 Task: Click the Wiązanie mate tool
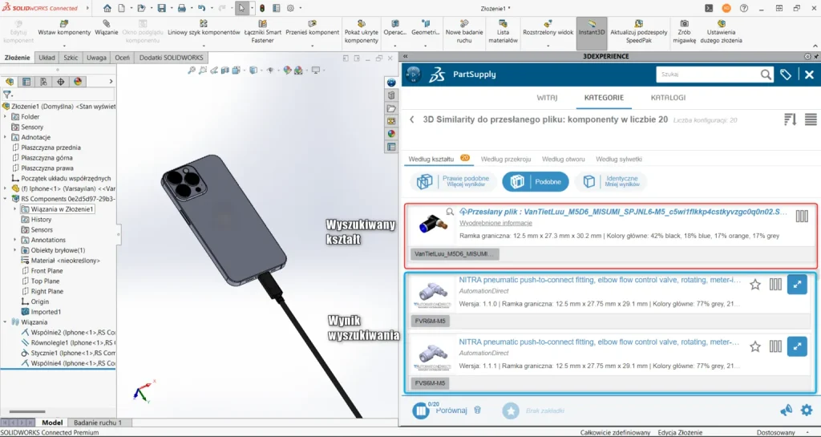(x=107, y=28)
